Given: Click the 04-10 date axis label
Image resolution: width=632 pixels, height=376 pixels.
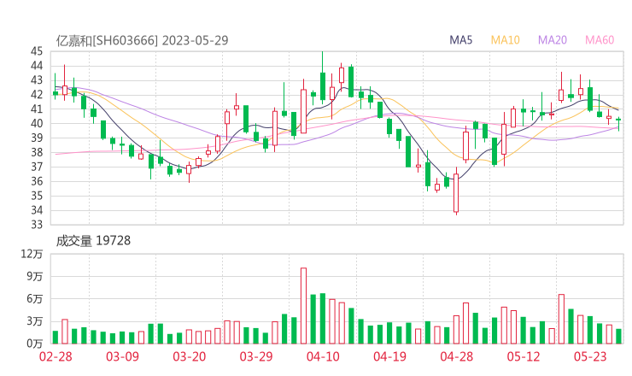Looking at the screenshot, I should tap(323, 356).
